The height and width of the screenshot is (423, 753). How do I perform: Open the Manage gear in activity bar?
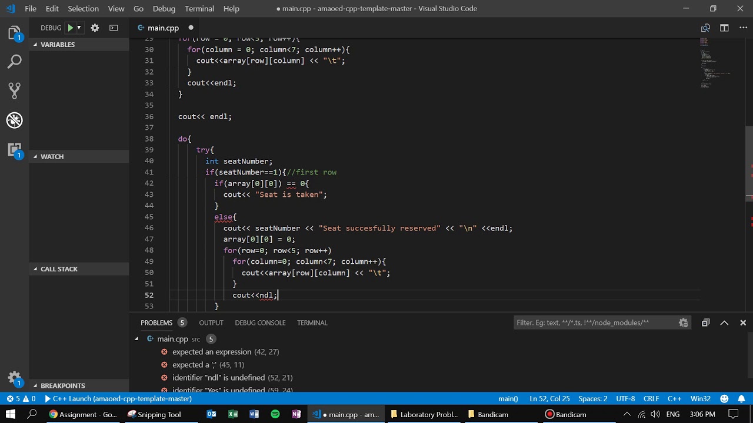pos(15,378)
